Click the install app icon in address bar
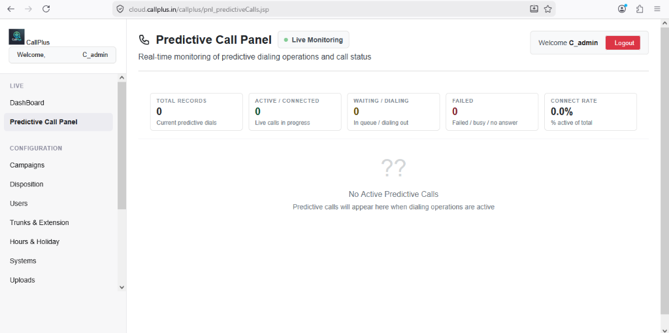669x333 pixels. (534, 9)
